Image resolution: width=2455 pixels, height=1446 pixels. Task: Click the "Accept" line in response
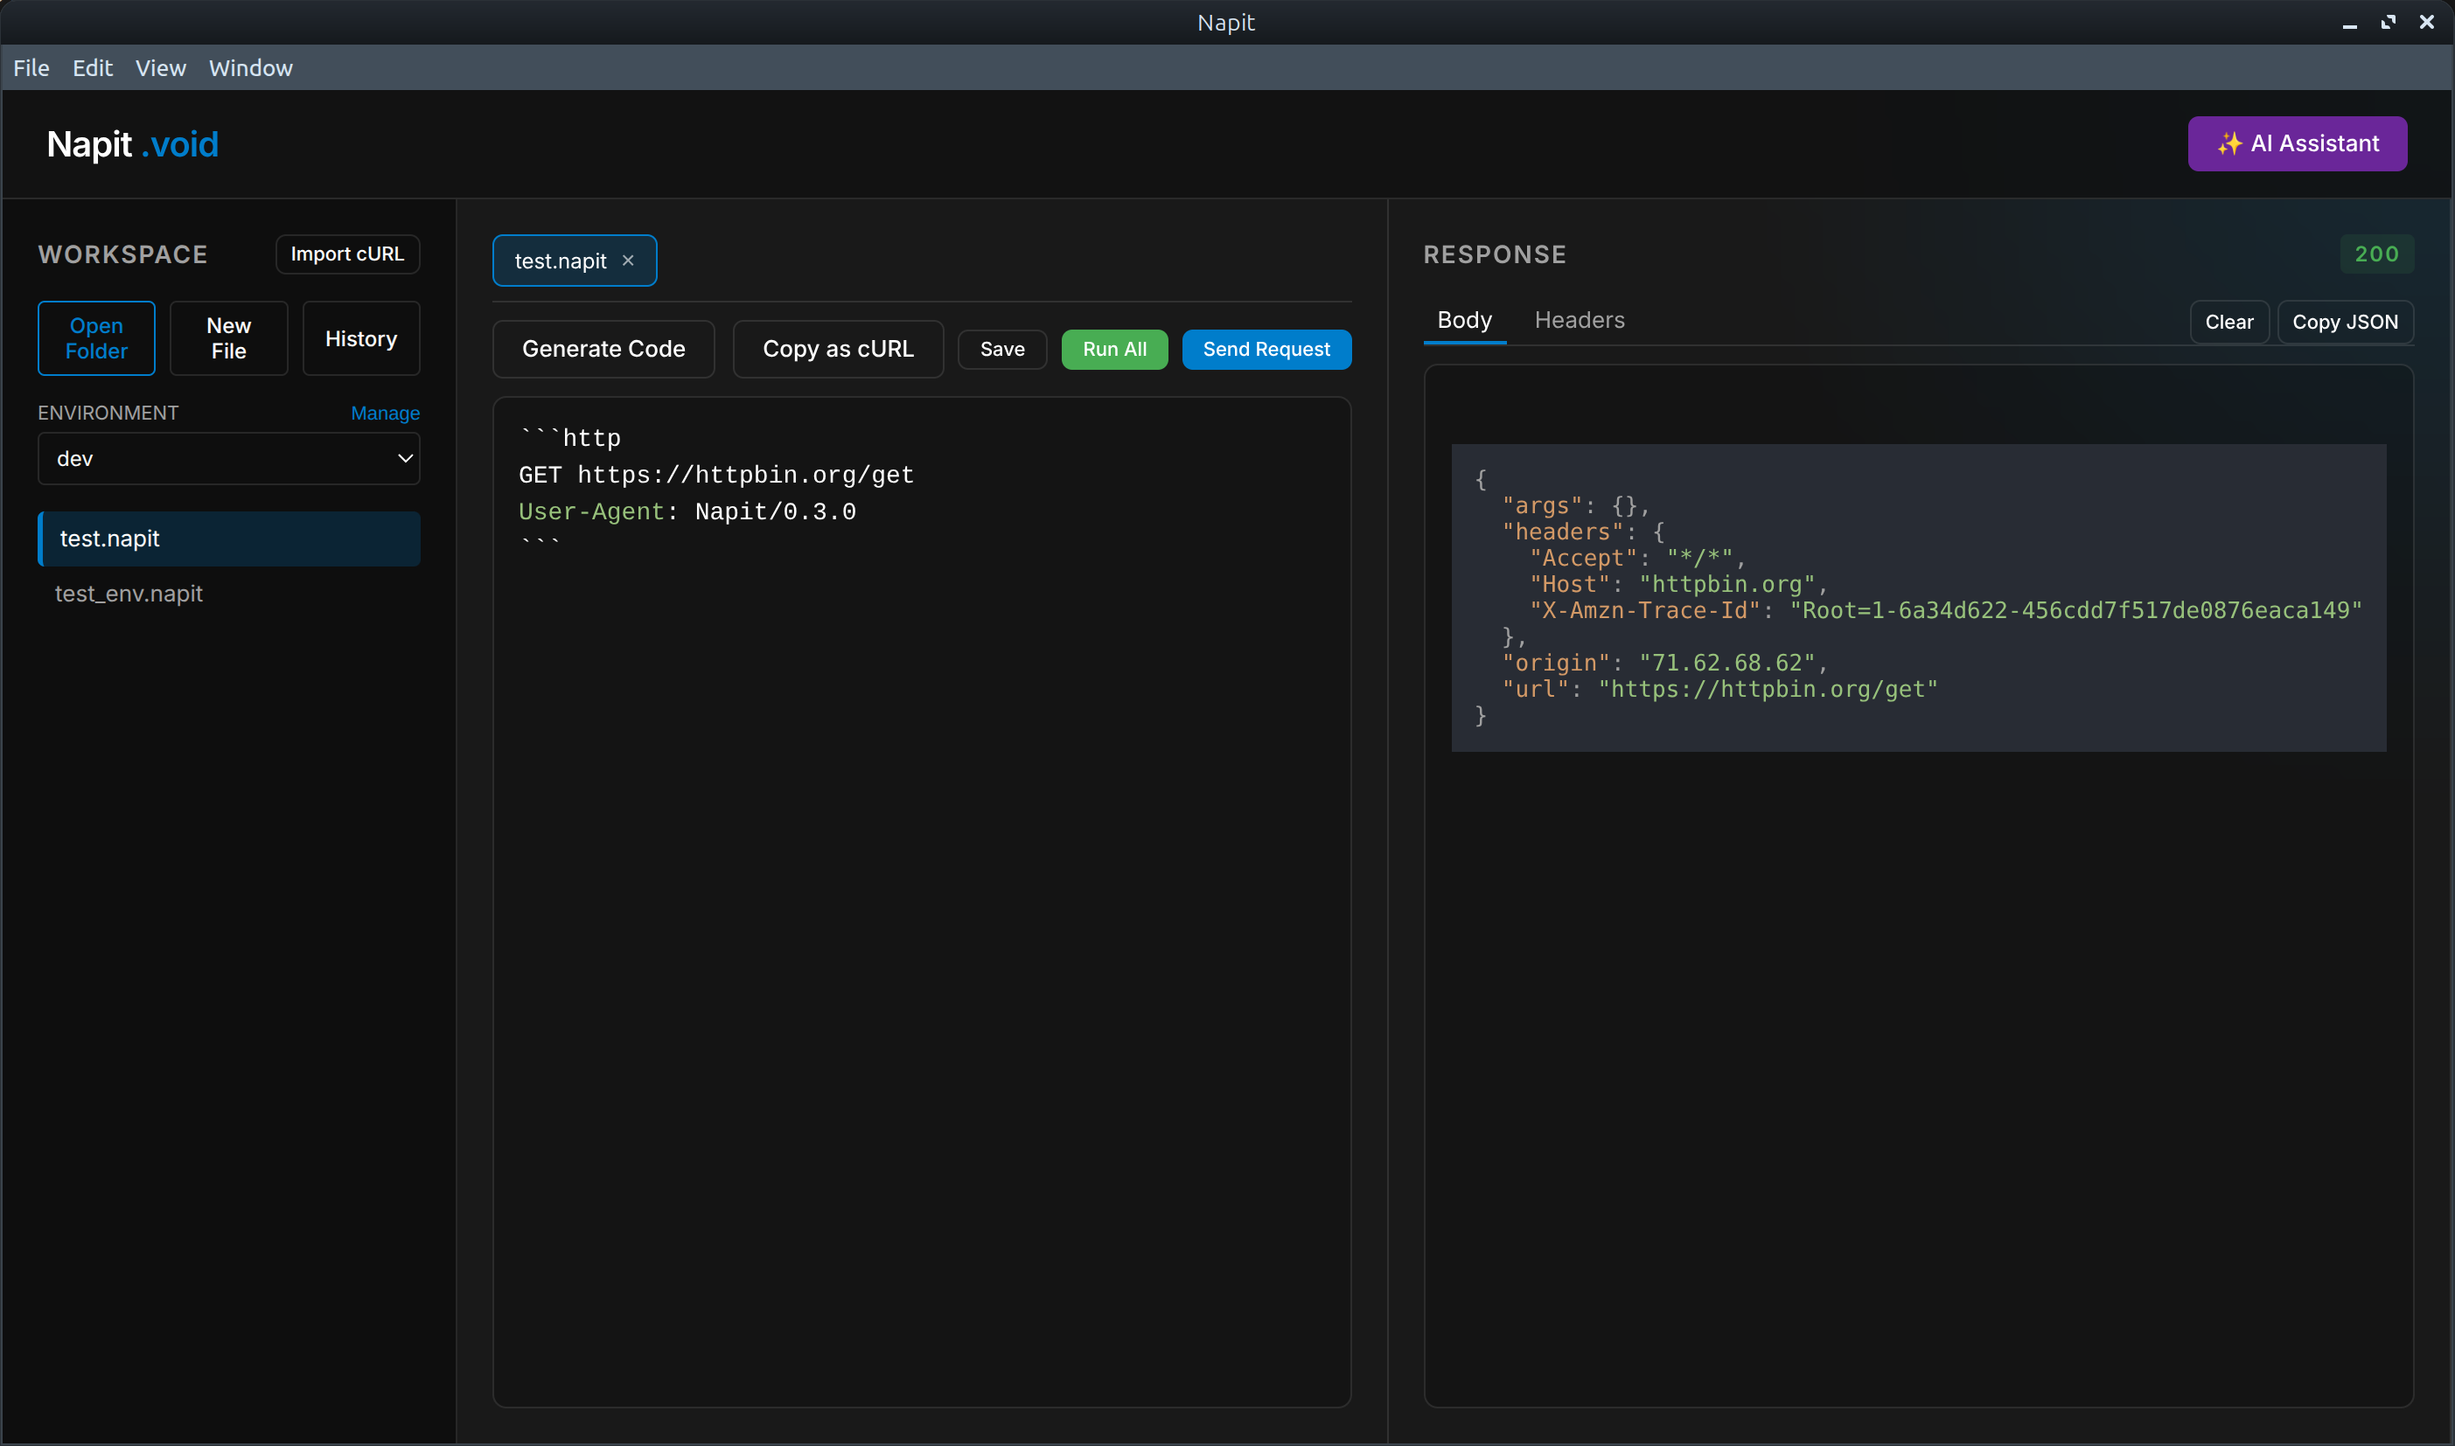coord(1637,558)
